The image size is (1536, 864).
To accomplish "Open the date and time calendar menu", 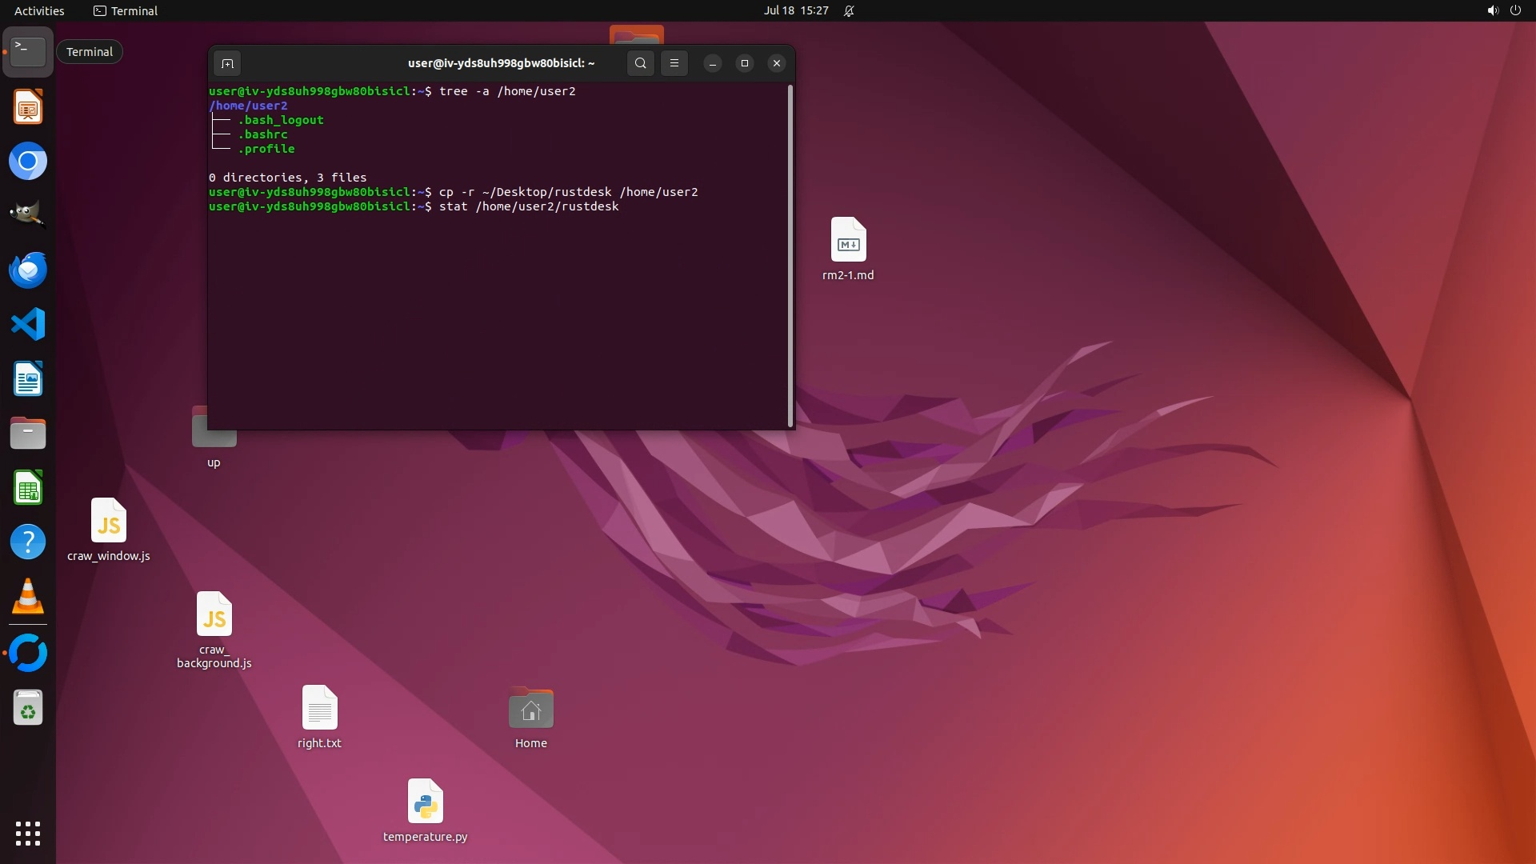I will point(795,10).
